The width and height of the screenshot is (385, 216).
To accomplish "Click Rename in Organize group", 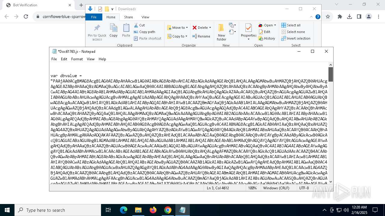I will click(201, 36).
